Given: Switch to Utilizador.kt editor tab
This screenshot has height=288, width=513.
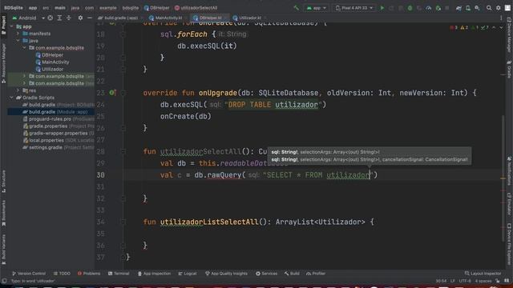Looking at the screenshot, I should (x=248, y=18).
